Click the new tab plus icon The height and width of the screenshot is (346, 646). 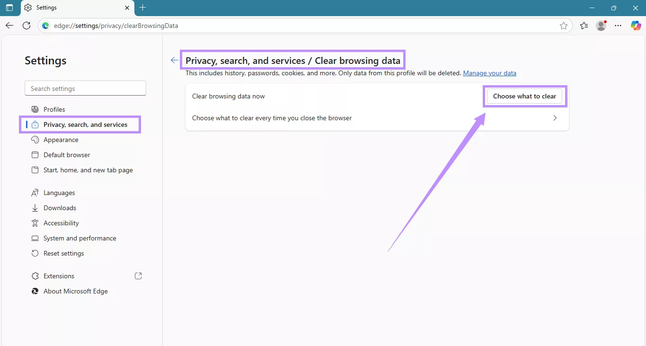(143, 8)
